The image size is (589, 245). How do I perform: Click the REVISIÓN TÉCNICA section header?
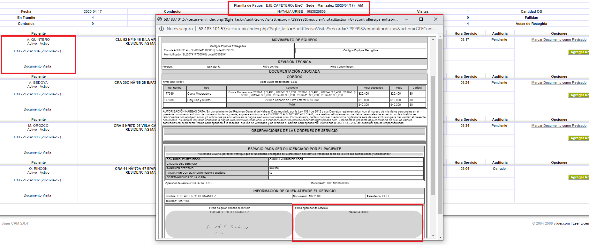294,62
